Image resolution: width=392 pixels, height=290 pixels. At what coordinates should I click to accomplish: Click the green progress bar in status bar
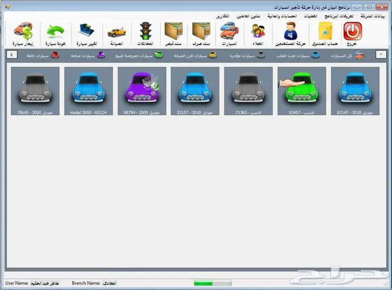(212, 283)
